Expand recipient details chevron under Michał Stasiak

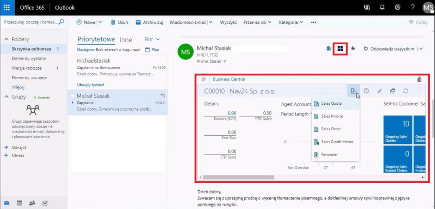click(x=225, y=61)
